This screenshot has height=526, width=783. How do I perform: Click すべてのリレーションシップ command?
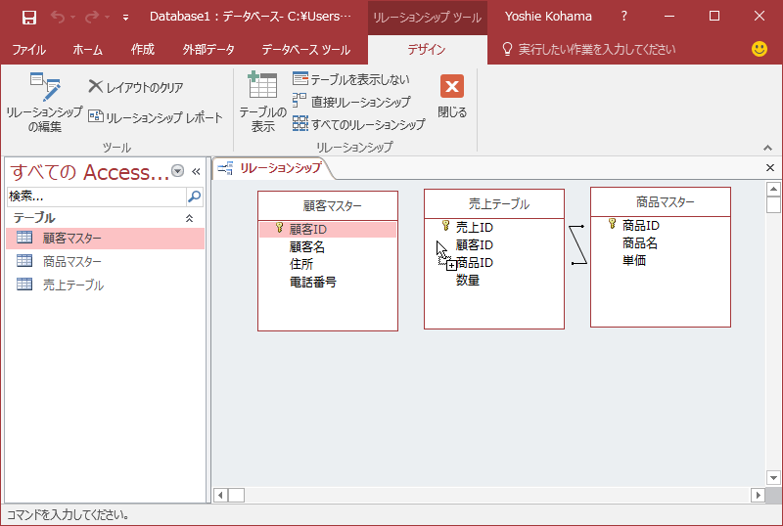click(x=359, y=124)
